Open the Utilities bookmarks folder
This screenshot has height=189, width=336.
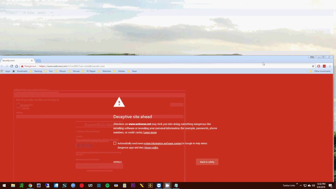[119, 71]
